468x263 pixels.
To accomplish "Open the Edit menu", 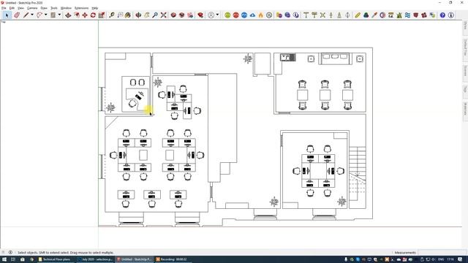I will pos(12,8).
